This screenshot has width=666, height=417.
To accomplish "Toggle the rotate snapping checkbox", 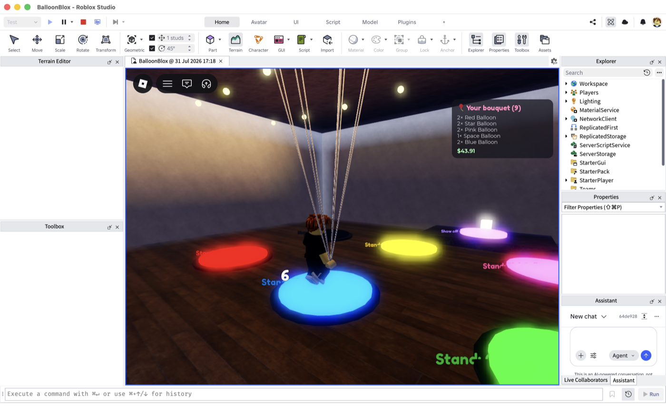I will pos(152,48).
